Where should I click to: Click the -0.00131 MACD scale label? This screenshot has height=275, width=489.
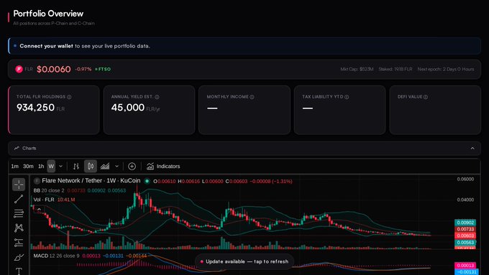466,272
